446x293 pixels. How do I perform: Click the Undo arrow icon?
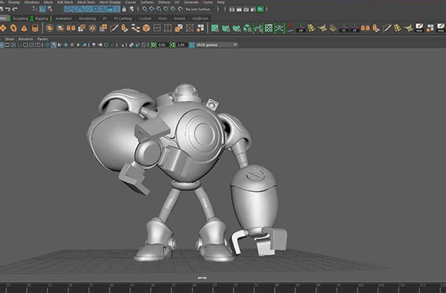pyautogui.click(x=8, y=9)
